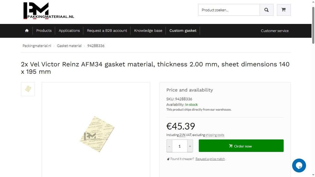Select the Custom gasket menu item
This screenshot has height=177, width=315.
(x=183, y=31)
